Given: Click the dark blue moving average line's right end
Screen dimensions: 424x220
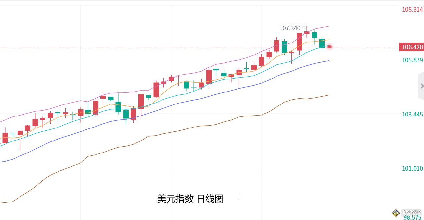Looking at the screenshot, I should click(329, 61).
